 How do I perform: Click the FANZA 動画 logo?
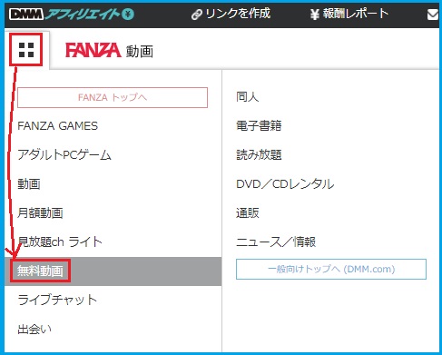(x=109, y=51)
